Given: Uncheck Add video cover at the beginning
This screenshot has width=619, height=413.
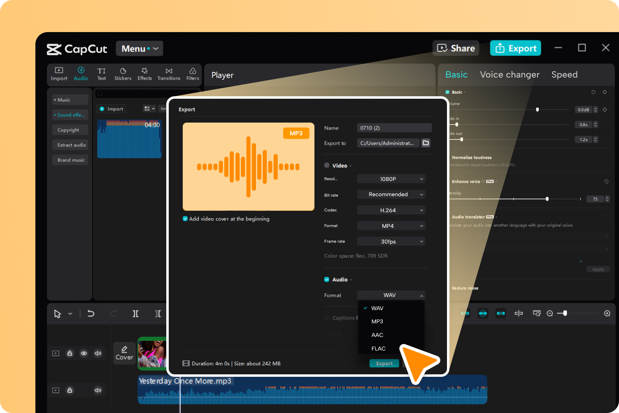Looking at the screenshot, I should [185, 219].
